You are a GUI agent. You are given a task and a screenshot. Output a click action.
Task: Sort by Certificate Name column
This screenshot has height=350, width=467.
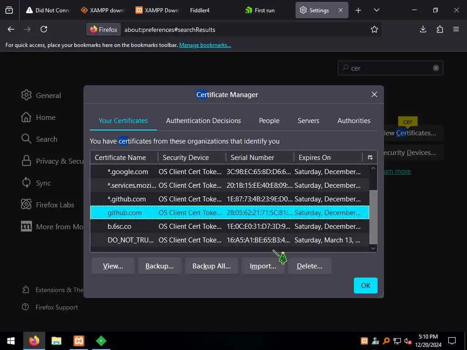(124, 157)
